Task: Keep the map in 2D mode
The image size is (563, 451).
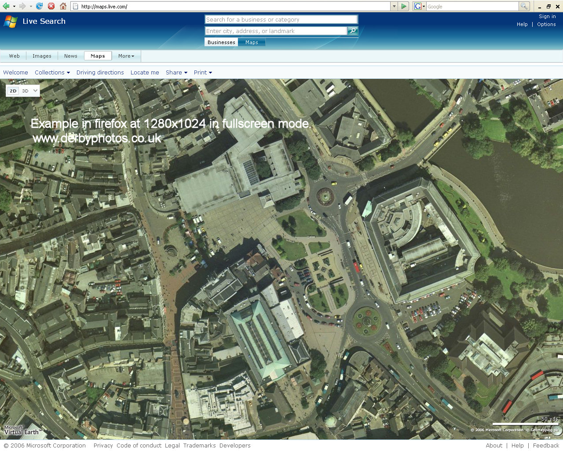Action: click(13, 91)
